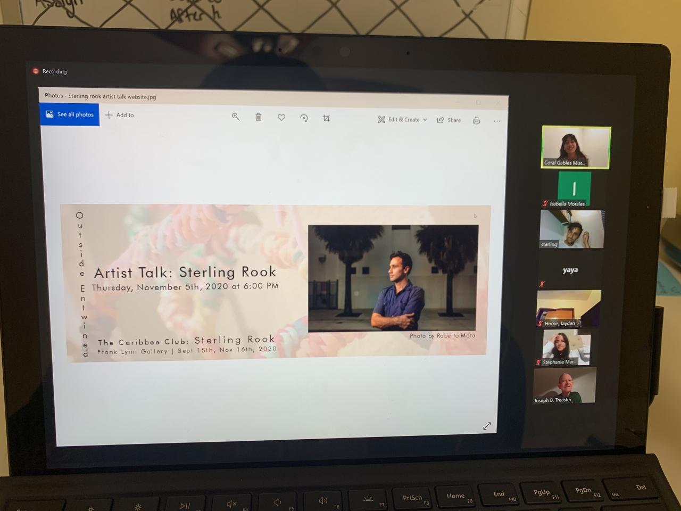681x511 pixels.
Task: Click the heading 'Artist Talk: Sterling Rook'
Action: coord(185,272)
